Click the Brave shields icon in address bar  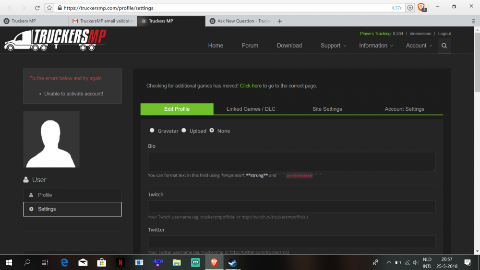(410, 8)
